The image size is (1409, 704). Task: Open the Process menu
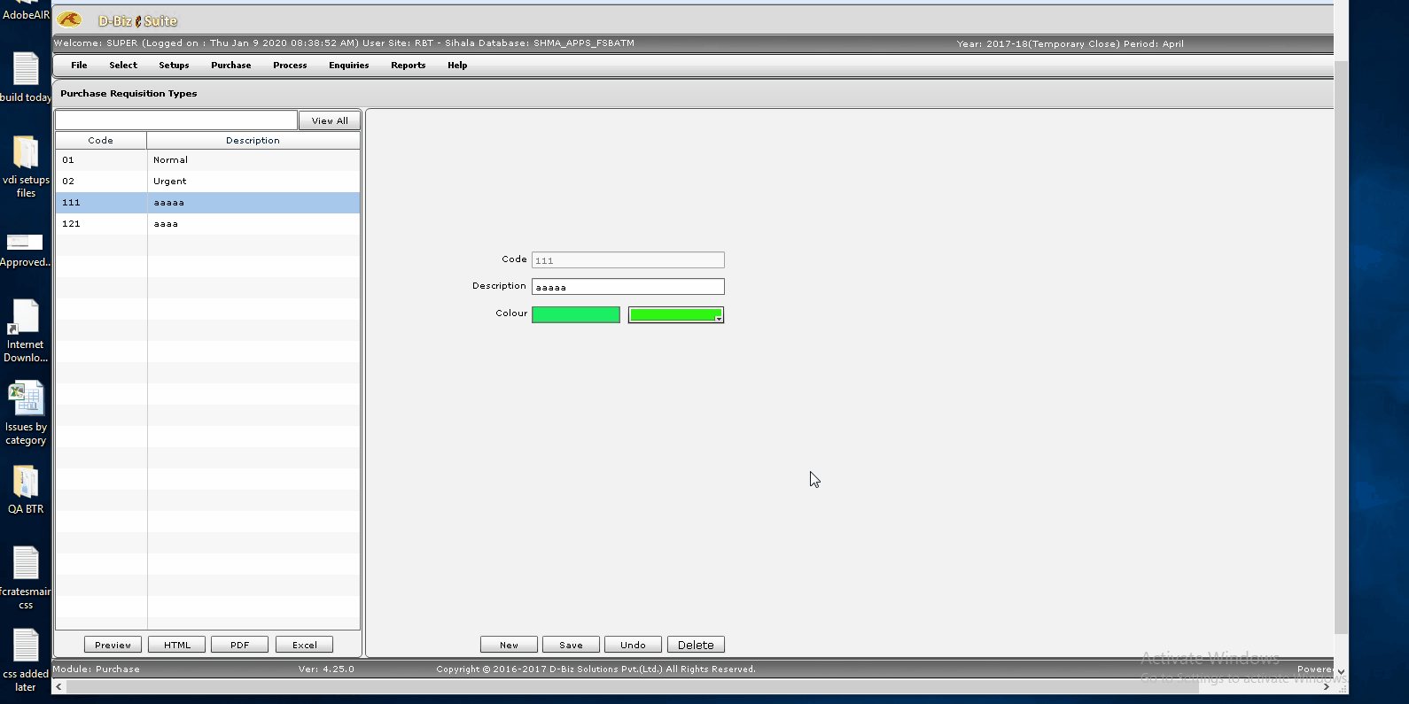click(290, 66)
